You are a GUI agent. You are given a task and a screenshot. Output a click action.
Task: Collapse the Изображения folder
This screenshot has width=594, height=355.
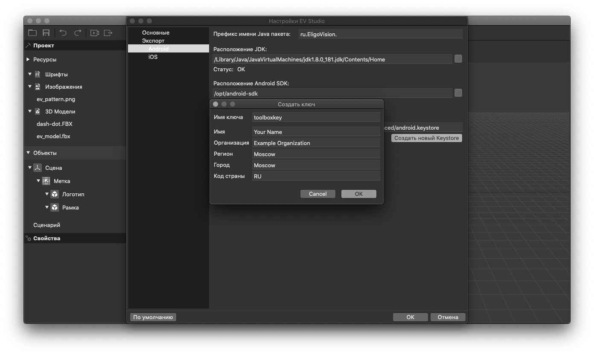(30, 87)
